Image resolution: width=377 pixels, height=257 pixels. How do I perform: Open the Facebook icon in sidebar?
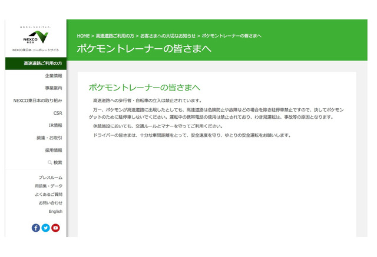36,228
